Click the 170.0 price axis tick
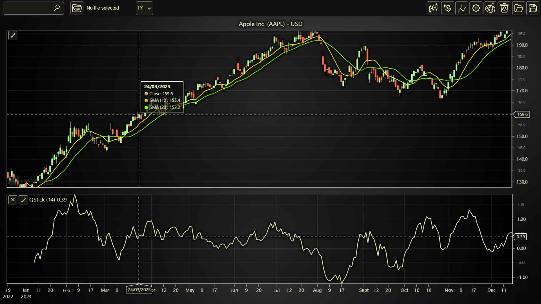Screen dimensions: 541x304 pyautogui.click(x=522, y=91)
